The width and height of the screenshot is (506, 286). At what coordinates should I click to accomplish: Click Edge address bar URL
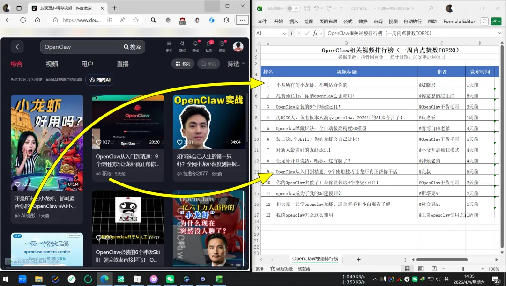pyautogui.click(x=82, y=20)
